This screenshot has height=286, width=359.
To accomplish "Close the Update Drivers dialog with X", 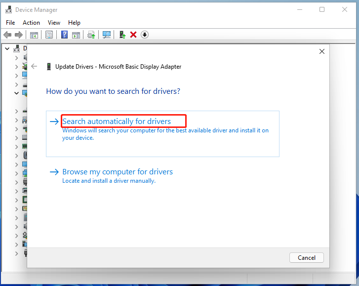I will (x=322, y=51).
